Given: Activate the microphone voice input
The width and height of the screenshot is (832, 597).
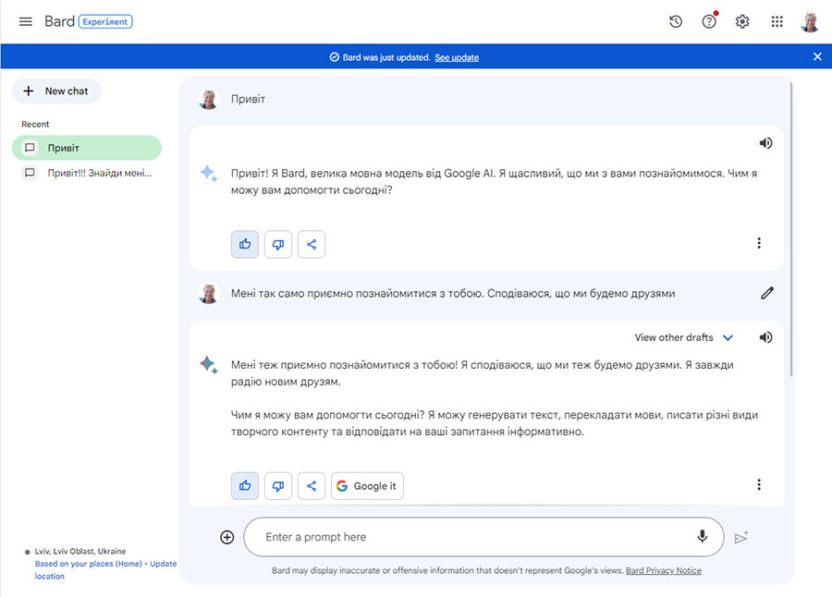Looking at the screenshot, I should (702, 537).
